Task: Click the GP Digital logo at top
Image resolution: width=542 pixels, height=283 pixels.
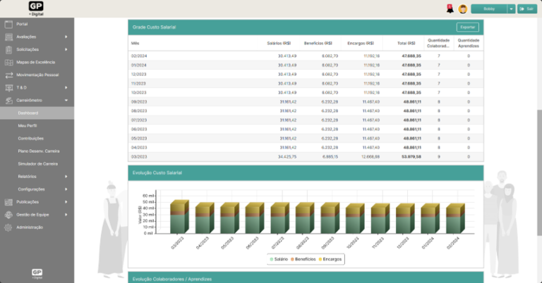Action: pos(36,8)
